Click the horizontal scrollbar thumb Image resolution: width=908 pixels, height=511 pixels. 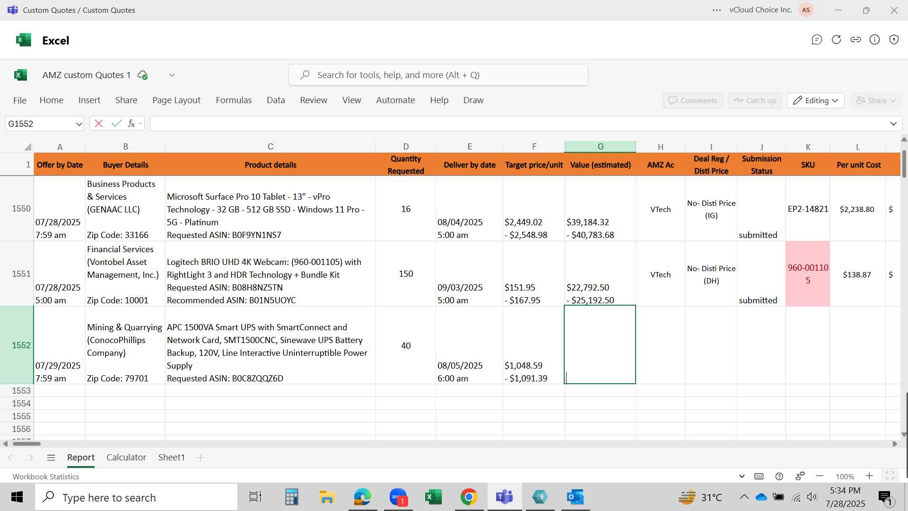click(26, 444)
